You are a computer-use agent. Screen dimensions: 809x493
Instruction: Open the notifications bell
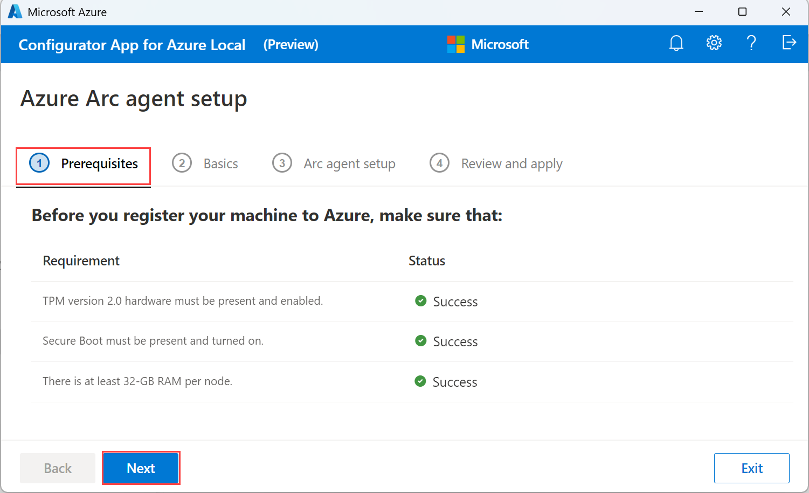[676, 43]
